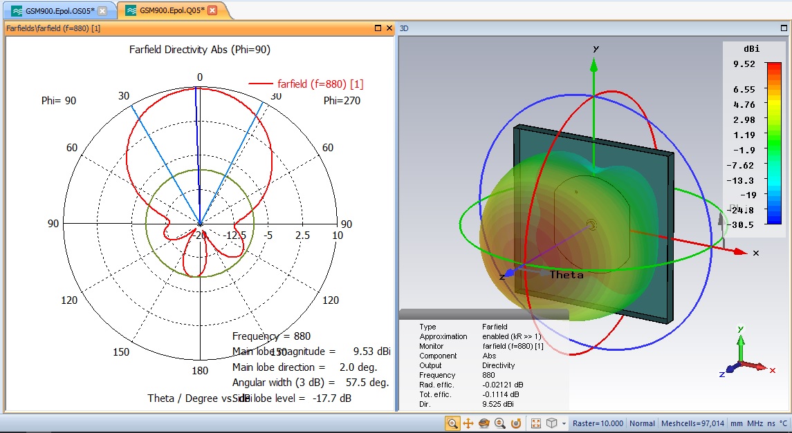The width and height of the screenshot is (792, 433).
Task: Choose the Rotate view tool
Action: pos(484,423)
